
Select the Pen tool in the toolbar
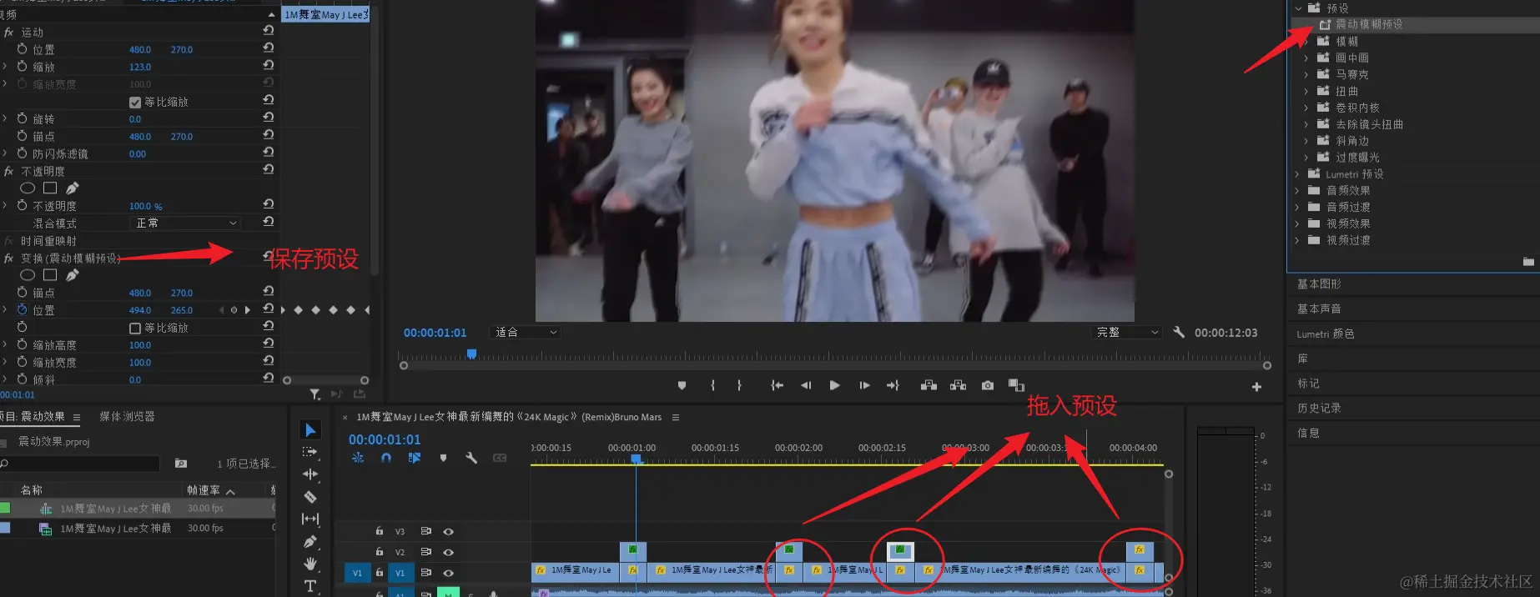coord(310,541)
